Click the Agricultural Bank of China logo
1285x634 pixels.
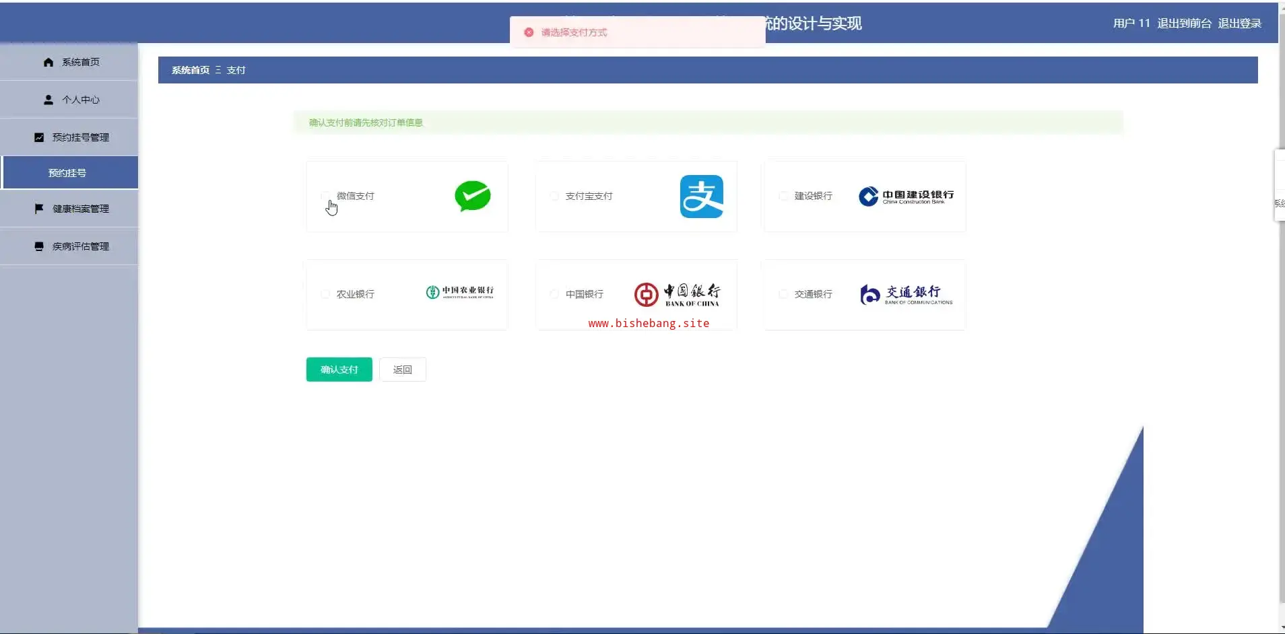click(460, 292)
